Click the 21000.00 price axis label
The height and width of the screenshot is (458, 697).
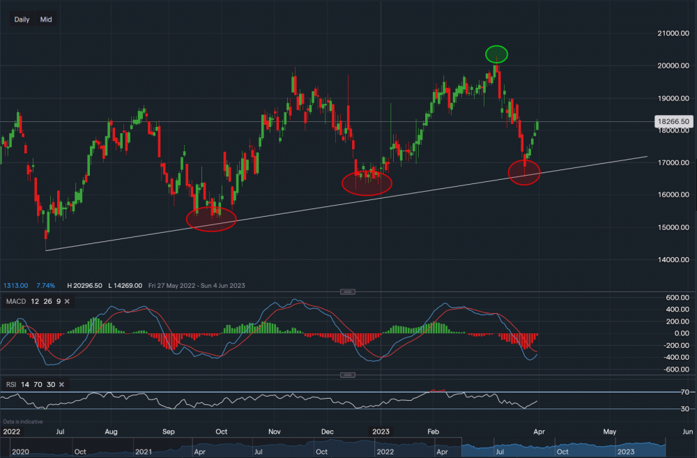point(673,33)
